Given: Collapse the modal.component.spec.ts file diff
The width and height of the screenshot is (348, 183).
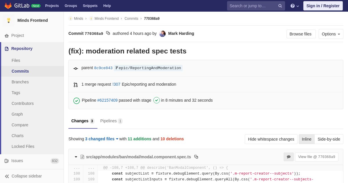Looking at the screenshot, I should point(76,157).
